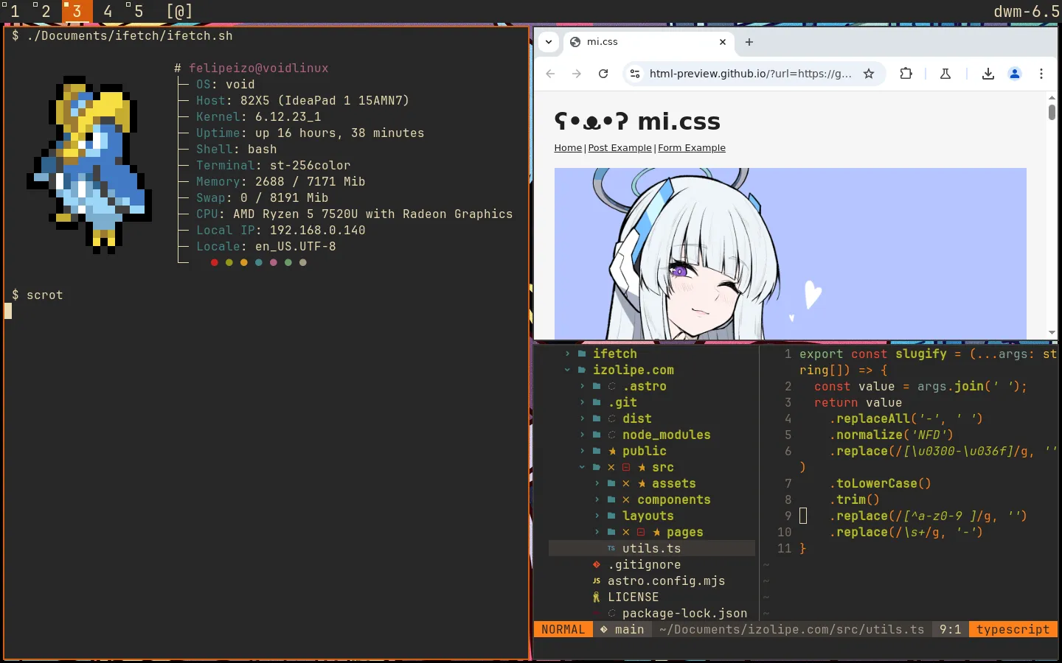Click the dwm-6.5 status text
This screenshot has width=1062, height=663.
(x=1027, y=11)
